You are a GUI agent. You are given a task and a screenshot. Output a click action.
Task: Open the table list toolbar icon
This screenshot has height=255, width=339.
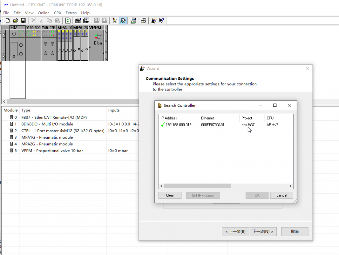tap(86, 21)
